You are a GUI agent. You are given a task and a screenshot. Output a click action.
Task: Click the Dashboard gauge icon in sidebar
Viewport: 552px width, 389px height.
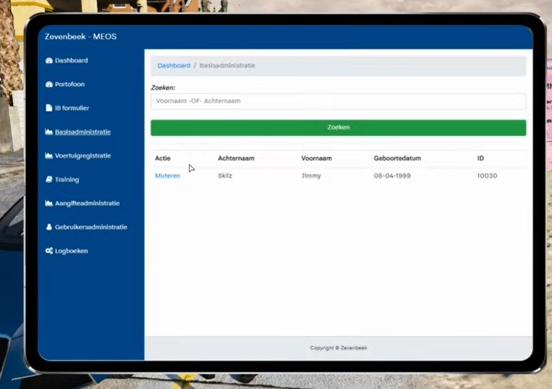pos(49,61)
